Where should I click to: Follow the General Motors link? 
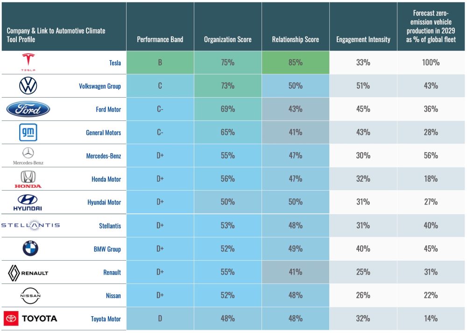click(x=103, y=133)
